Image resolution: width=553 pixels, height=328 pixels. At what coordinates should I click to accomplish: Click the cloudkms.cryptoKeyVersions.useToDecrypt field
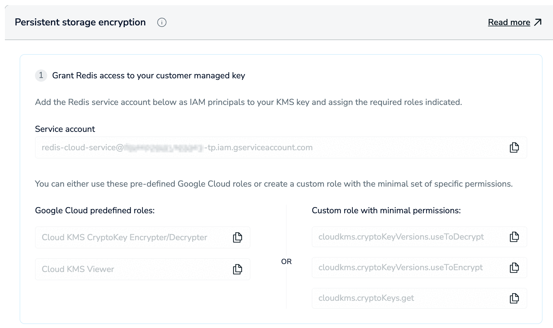pos(419,237)
